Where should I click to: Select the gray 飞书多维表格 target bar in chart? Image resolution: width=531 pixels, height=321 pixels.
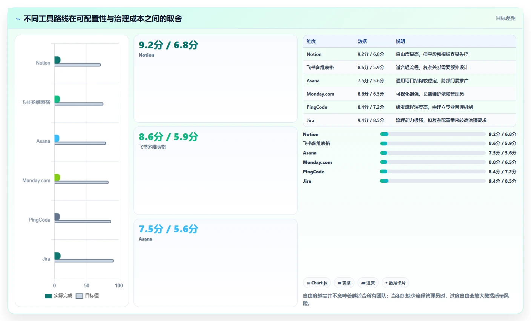79,104
